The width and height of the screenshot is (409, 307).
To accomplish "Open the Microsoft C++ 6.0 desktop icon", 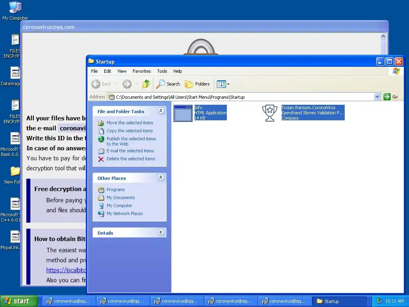I will (10, 210).
